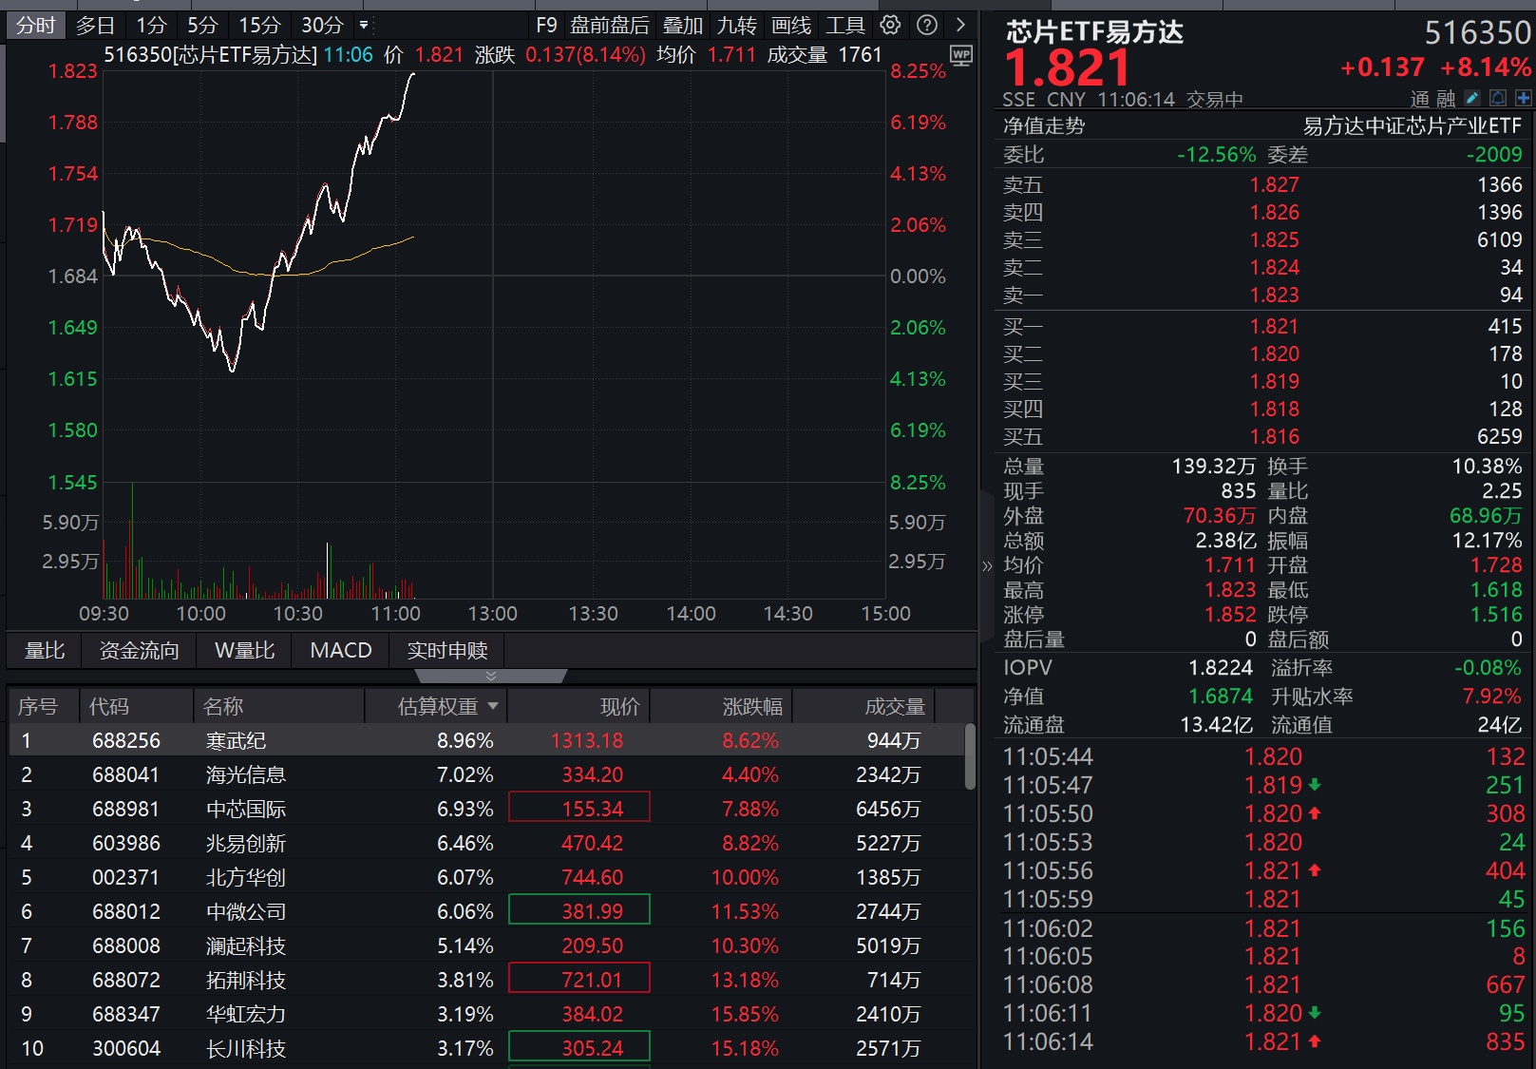This screenshot has width=1536, height=1069.
Task: Select the 资金流向 tab
Action: pos(139,650)
